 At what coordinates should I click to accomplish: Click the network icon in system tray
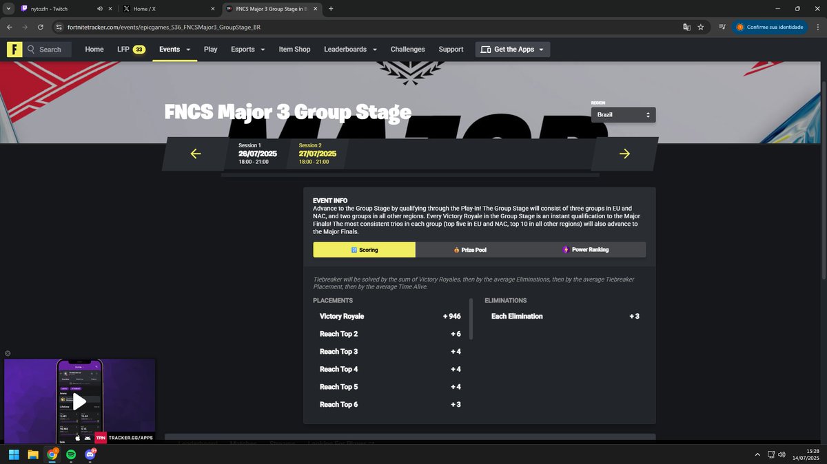tap(770, 454)
